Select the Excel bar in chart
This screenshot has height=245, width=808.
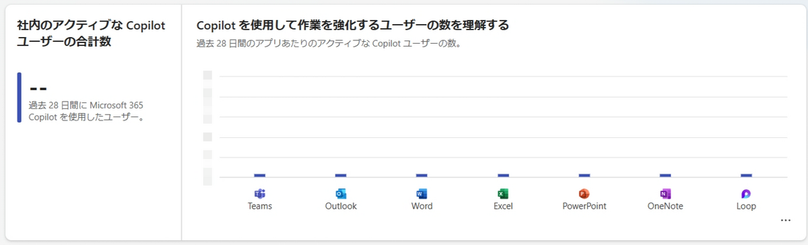(503, 175)
